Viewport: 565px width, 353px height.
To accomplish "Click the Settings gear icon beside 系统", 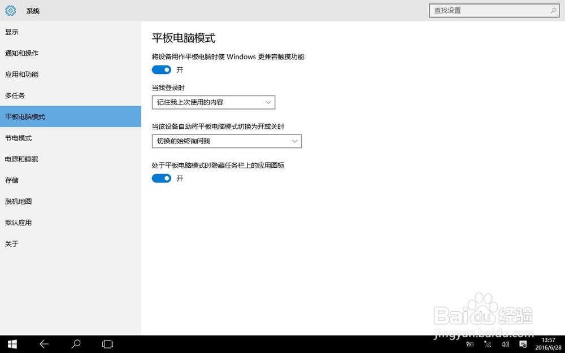I will 10,11.
